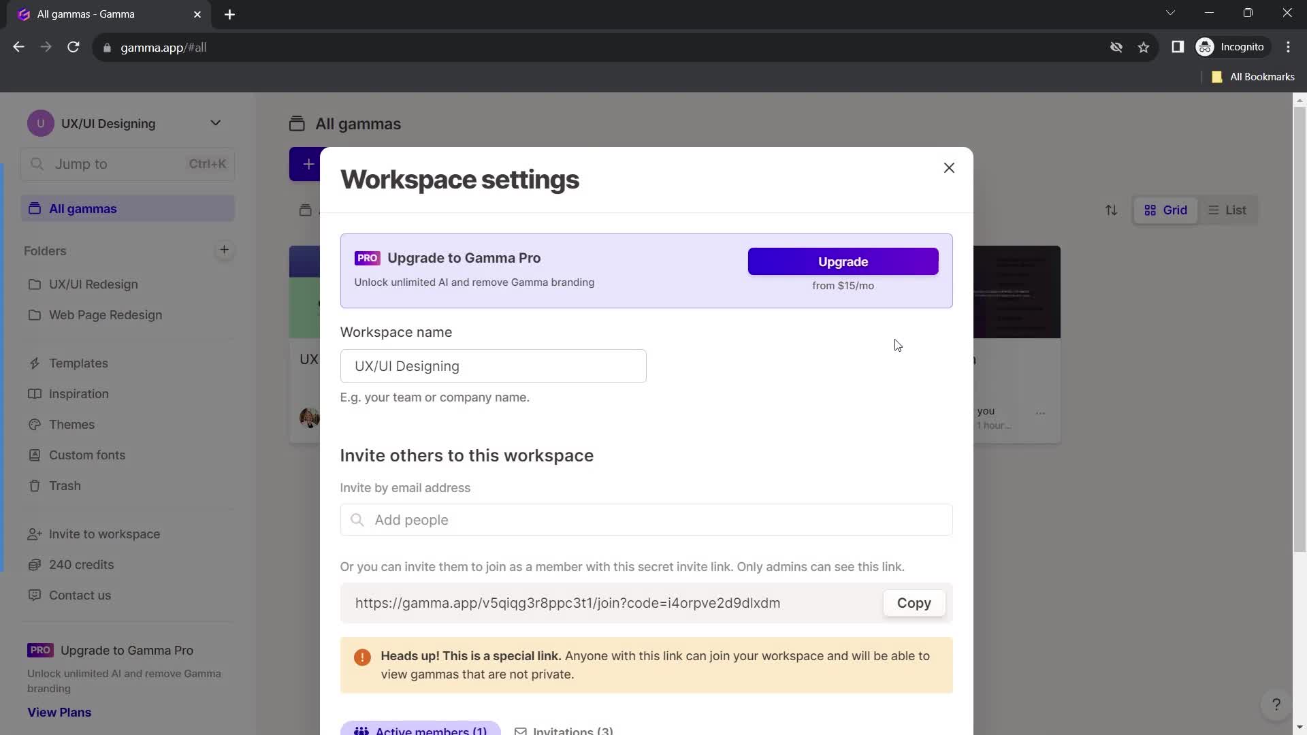Click the browser back arrow
Screen dimensions: 1307x735
pos(18,47)
